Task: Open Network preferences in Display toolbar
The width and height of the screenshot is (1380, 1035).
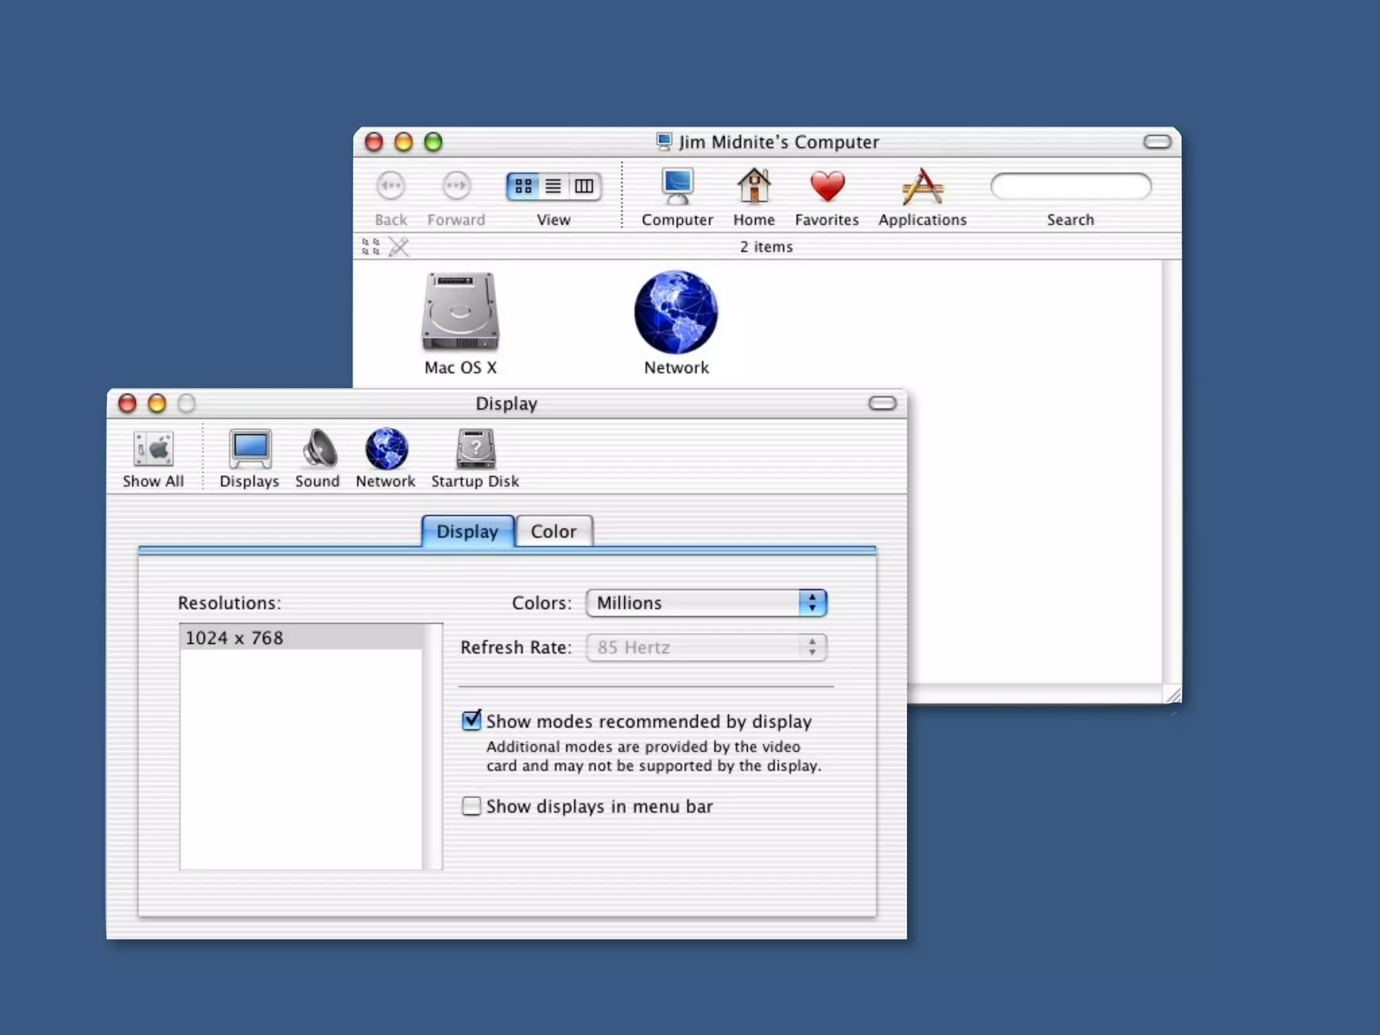Action: [385, 449]
